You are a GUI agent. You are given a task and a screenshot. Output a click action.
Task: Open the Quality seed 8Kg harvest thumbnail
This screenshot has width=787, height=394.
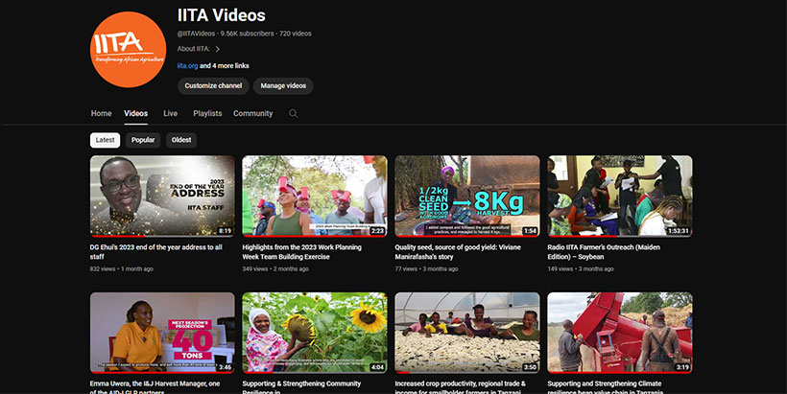pos(467,196)
